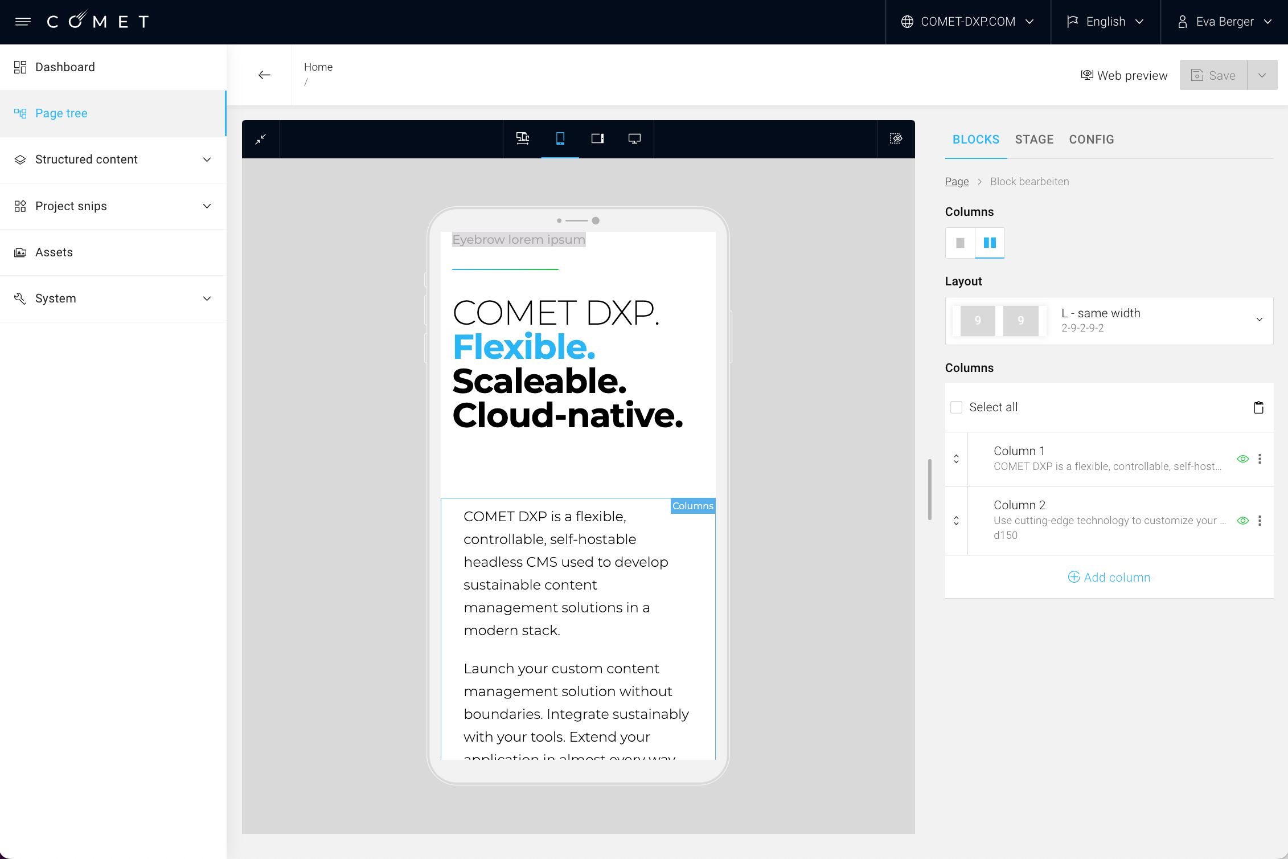Viewport: 1288px width, 859px height.
Task: Open Web preview
Action: coord(1124,75)
